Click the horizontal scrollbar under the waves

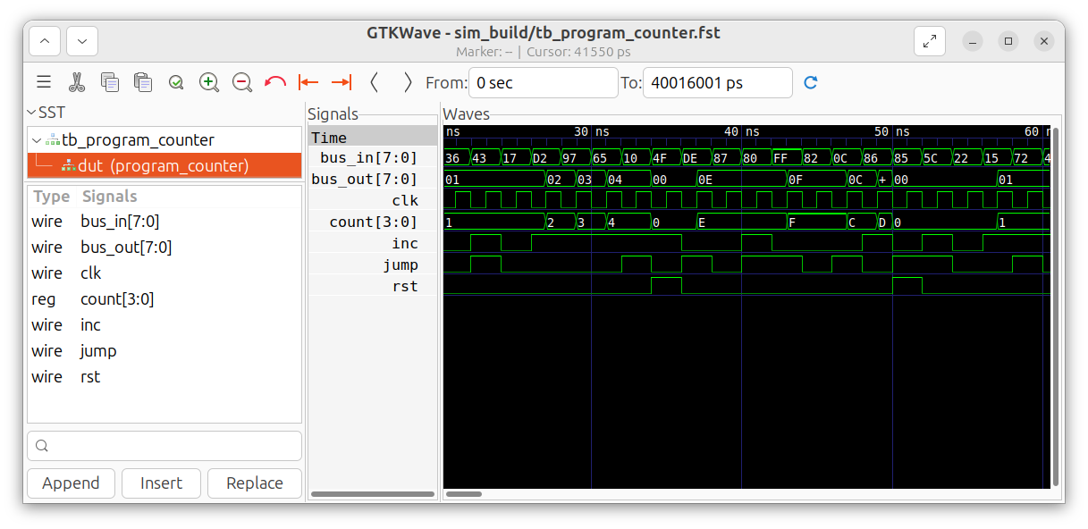[465, 493]
